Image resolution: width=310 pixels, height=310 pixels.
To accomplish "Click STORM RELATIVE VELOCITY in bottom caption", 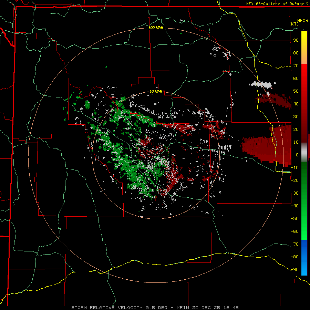I will pos(107,308).
